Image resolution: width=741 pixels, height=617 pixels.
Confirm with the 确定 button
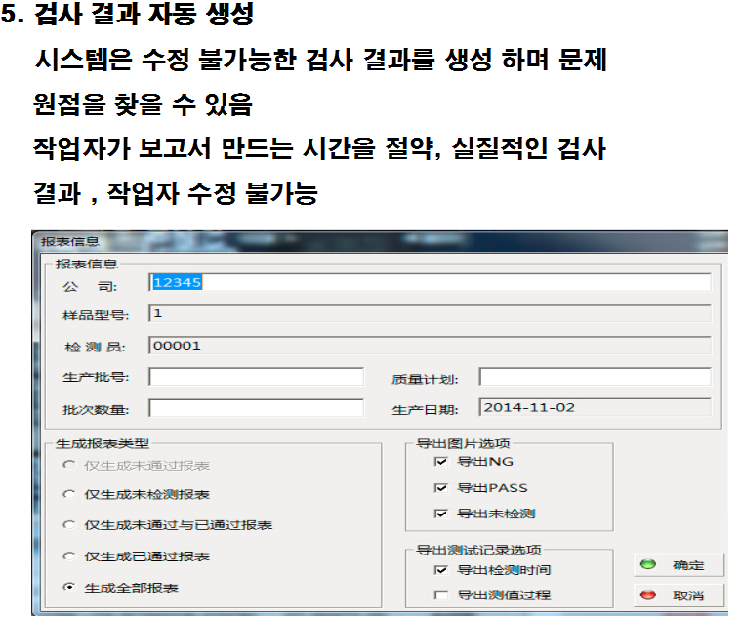point(679,565)
